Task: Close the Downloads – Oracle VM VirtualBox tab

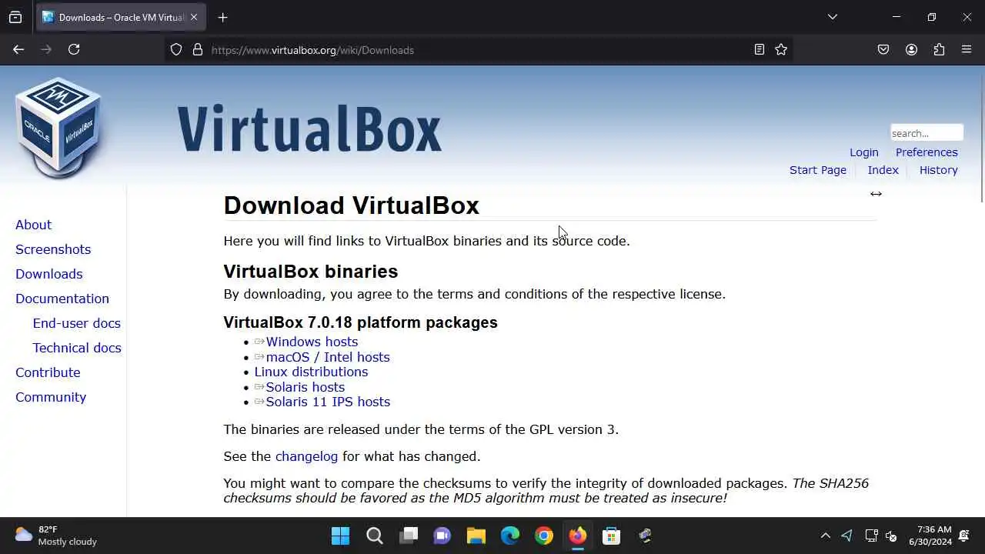Action: click(x=194, y=17)
